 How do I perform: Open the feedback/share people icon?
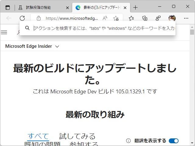point(158,18)
